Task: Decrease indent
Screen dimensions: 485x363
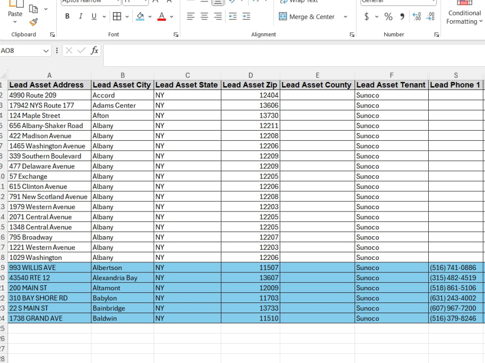Action: [x=233, y=16]
